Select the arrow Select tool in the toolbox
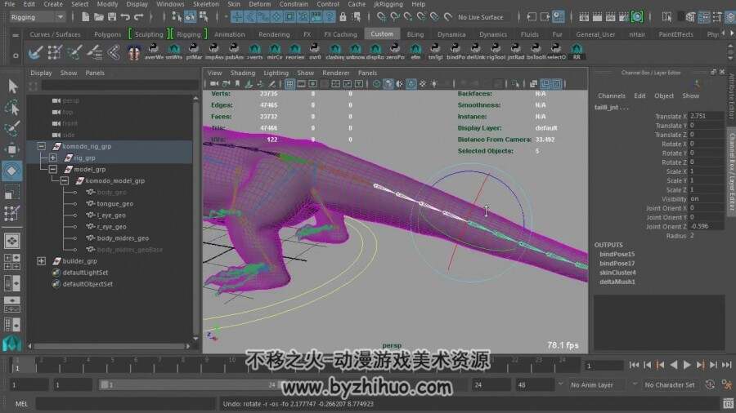This screenshot has height=413, width=736. tap(12, 87)
